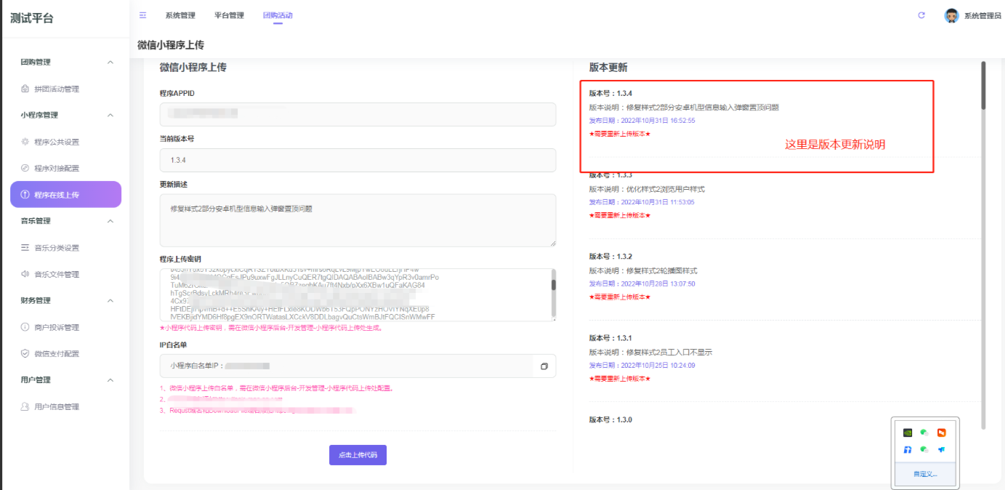The height and width of the screenshot is (490, 1005).
Task: Click the NVIDIA icon in system tray
Action: (x=908, y=433)
